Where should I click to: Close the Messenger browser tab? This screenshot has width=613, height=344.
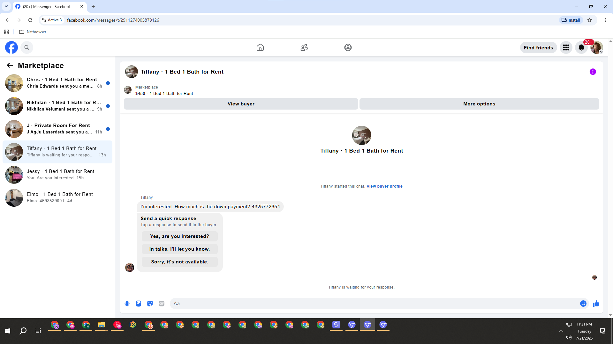[82, 6]
